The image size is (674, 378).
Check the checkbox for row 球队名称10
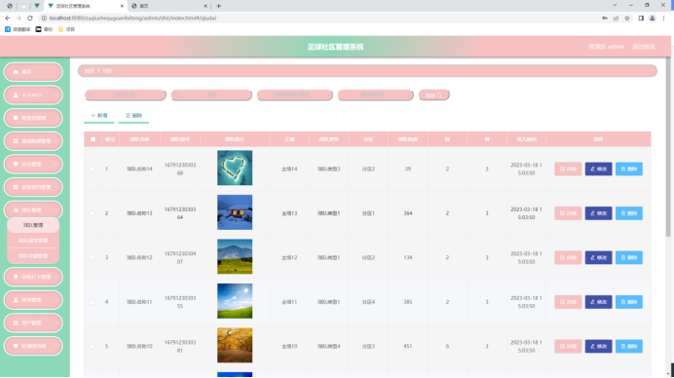pyautogui.click(x=93, y=346)
